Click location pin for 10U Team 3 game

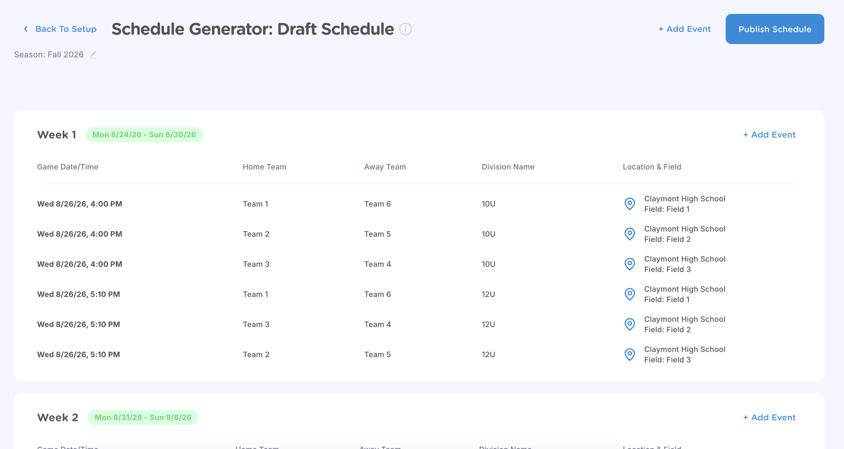click(630, 264)
